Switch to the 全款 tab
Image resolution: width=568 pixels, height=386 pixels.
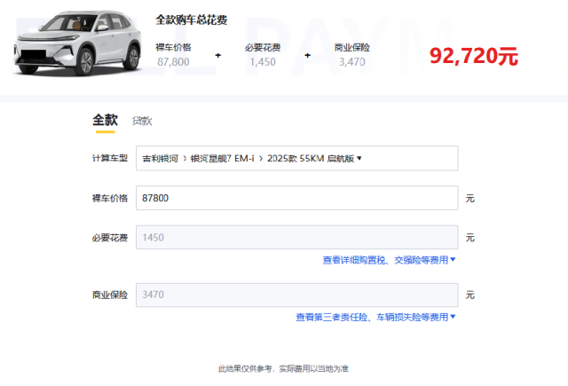[x=105, y=120]
